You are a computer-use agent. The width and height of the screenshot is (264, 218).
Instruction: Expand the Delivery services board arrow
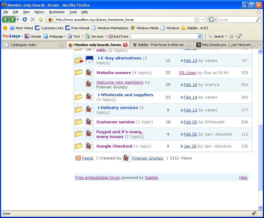(x=99, y=108)
